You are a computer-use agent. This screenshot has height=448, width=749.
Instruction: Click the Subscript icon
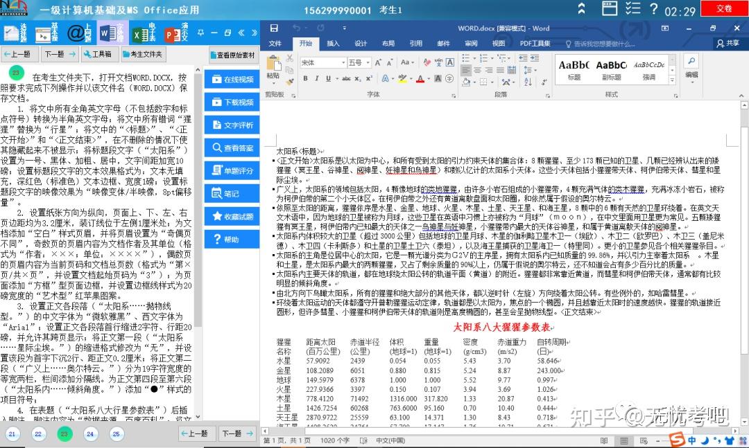[x=358, y=79]
